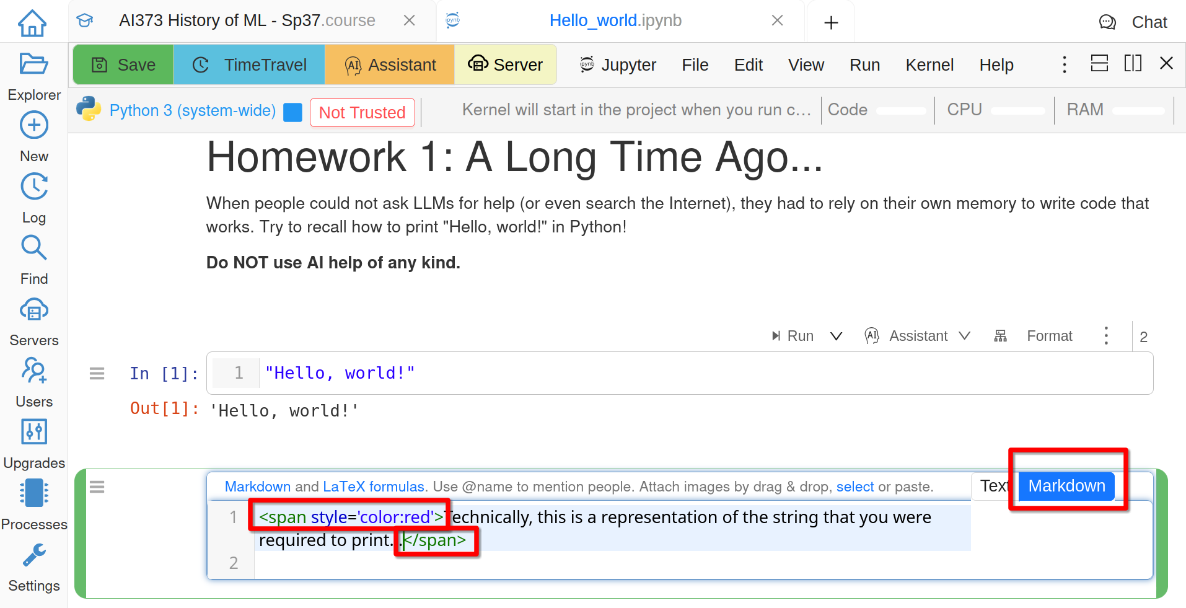
Task: Switch cell editor to Text mode
Action: pyautogui.click(x=993, y=486)
